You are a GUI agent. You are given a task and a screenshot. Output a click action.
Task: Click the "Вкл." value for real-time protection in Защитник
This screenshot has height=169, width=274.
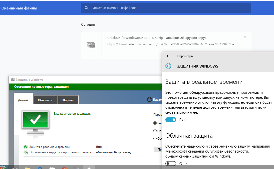pos(99,147)
